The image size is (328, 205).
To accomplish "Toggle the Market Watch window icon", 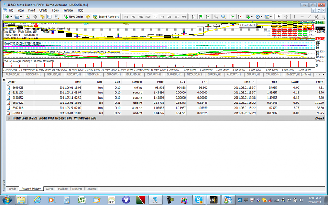I will coord(28,17).
